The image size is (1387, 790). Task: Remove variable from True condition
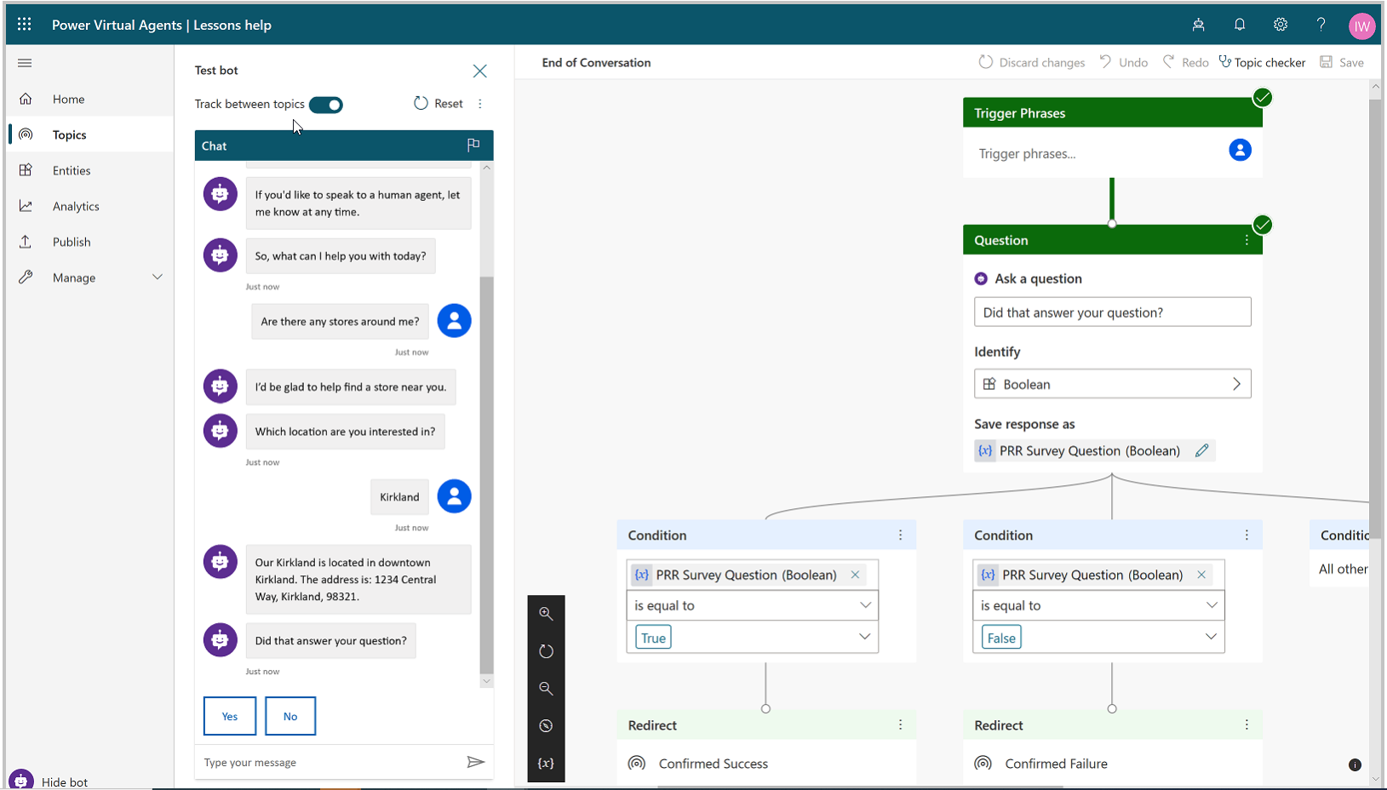855,575
